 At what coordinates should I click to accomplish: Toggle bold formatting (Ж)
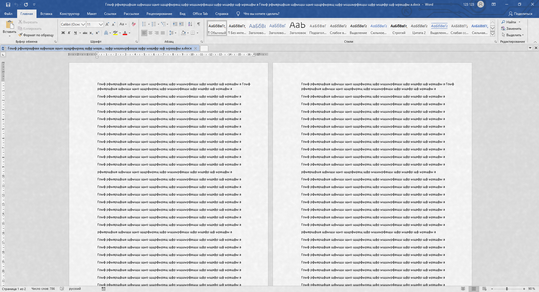(x=63, y=33)
